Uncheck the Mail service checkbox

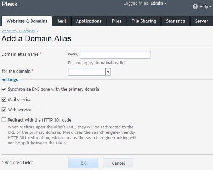click(x=4, y=100)
